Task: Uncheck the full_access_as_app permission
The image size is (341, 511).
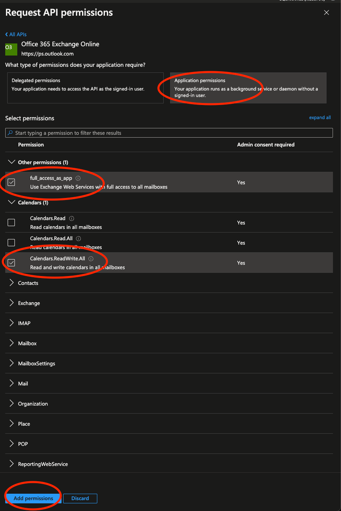Action: click(x=11, y=182)
